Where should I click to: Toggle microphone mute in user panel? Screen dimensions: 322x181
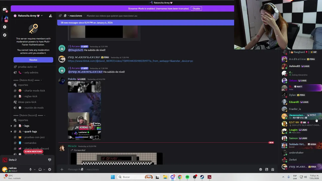point(30,169)
